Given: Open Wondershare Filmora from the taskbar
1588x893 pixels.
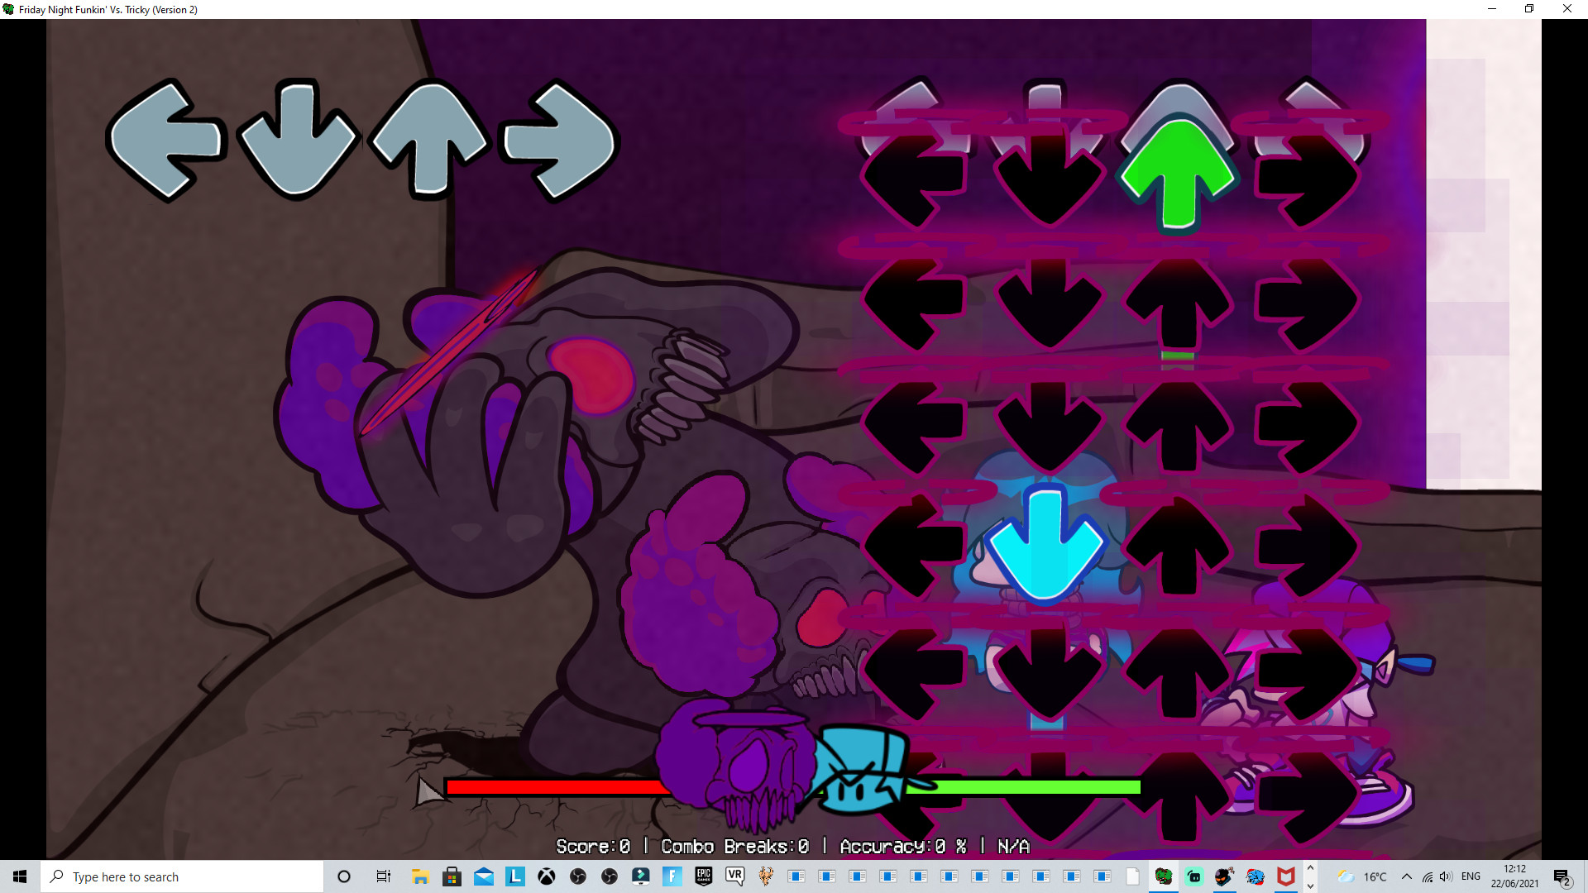Looking at the screenshot, I should pos(641,876).
